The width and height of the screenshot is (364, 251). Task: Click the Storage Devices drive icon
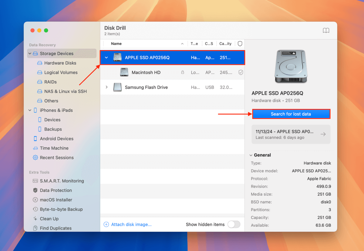(35, 54)
